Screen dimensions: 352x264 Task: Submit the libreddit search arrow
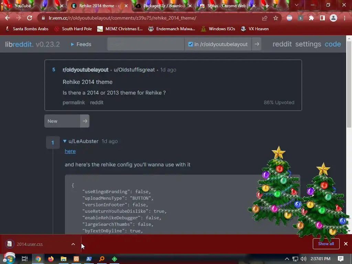257,44
